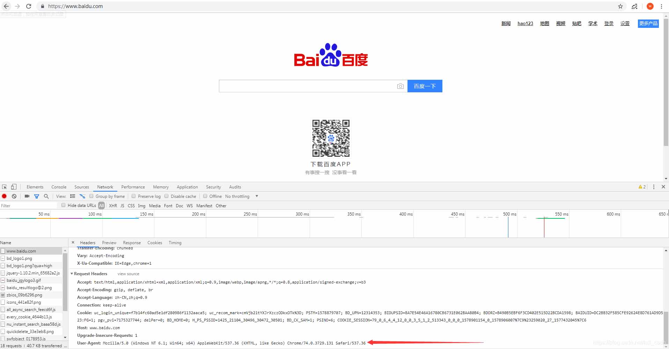Click the DevTools inspect element icon
This screenshot has width=669, height=349.
click(4, 187)
